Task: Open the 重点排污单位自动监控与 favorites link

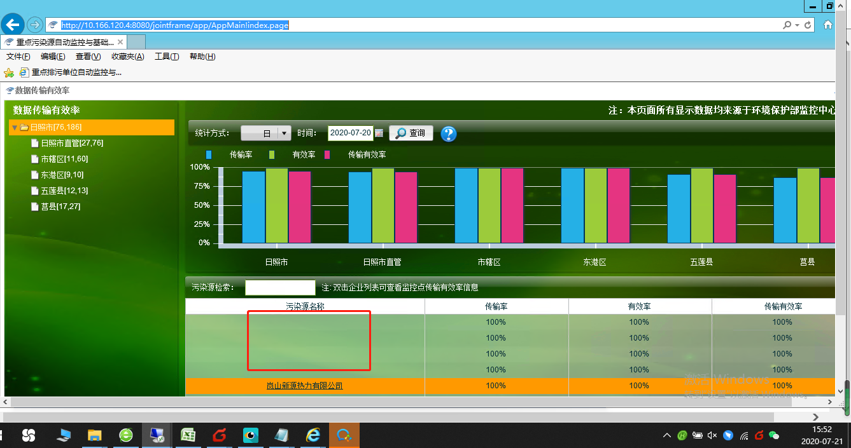Action: (x=71, y=72)
